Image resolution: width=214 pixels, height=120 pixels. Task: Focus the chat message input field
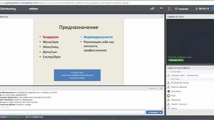tap(72, 112)
